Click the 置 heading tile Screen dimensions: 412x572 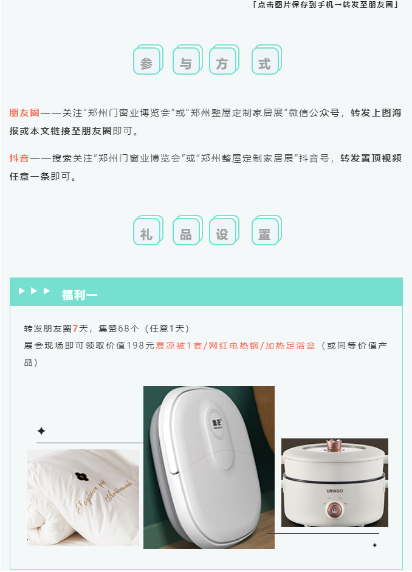click(x=266, y=230)
